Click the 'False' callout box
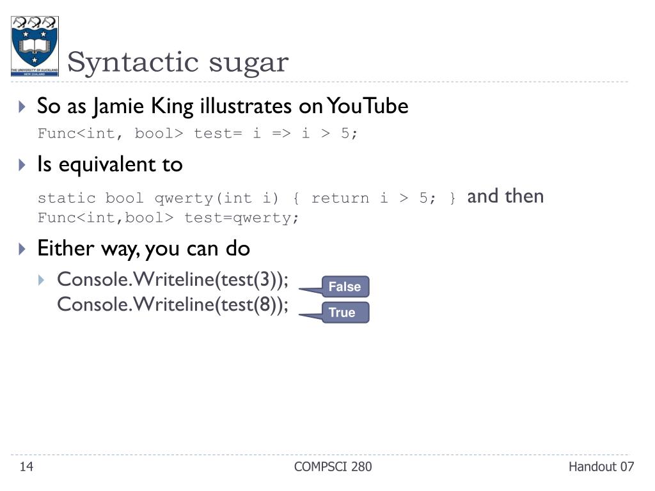 click(345, 286)
